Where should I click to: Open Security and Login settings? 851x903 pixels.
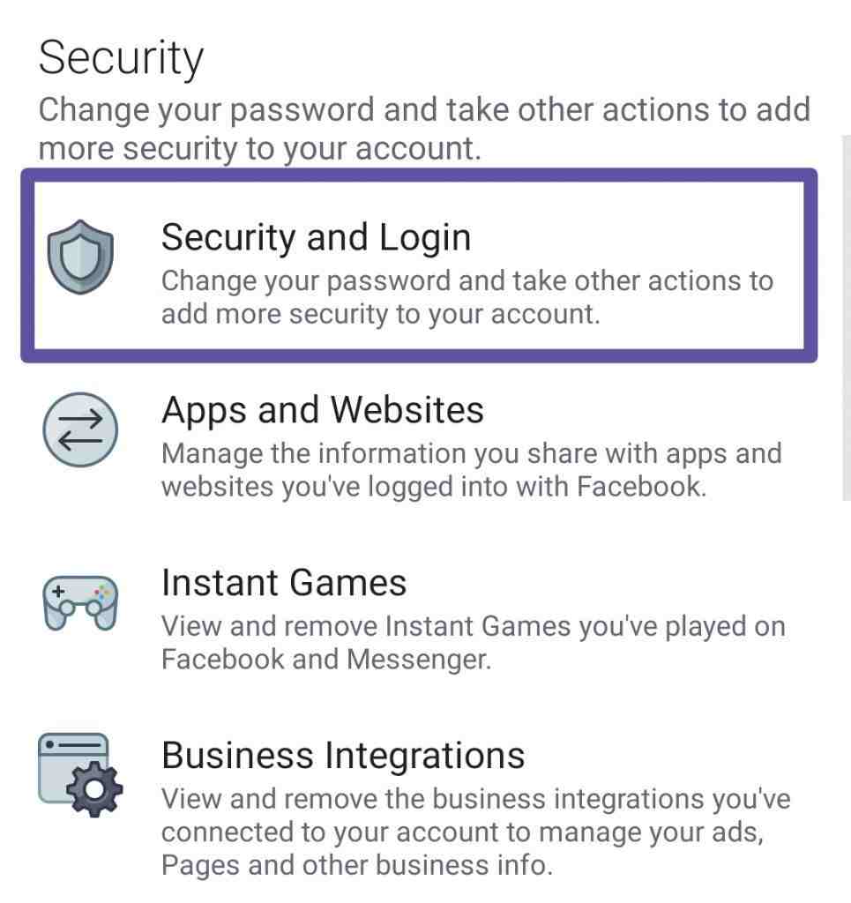pyautogui.click(x=419, y=265)
